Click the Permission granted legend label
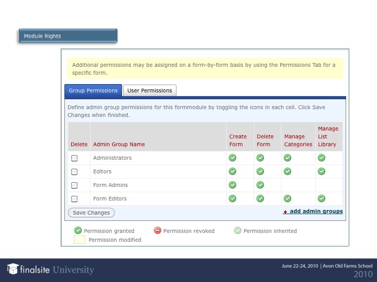377x282 pixels. pyautogui.click(x=109, y=231)
